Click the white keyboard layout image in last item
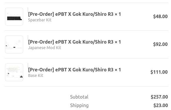The height and width of the screenshot is (110, 171). click(14, 72)
